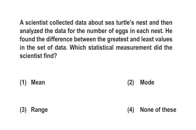This screenshot has height=130, width=196.
Task: Click the word 'least' in the question
Action: click(147, 39)
